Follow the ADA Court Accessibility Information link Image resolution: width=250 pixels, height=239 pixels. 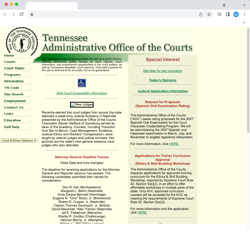pos(82,93)
